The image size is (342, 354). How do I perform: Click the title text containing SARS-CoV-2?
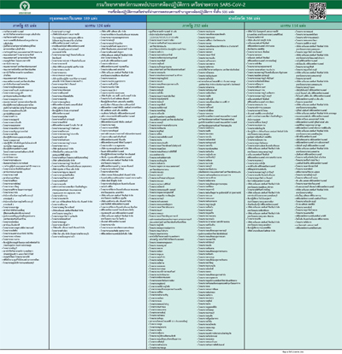tap(171, 4)
